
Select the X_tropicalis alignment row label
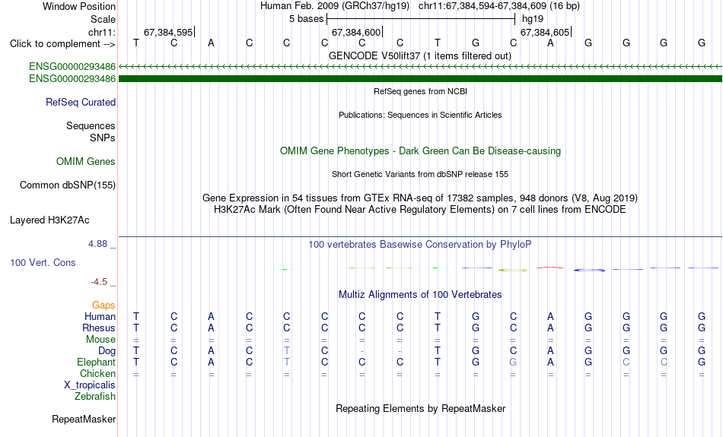[90, 385]
